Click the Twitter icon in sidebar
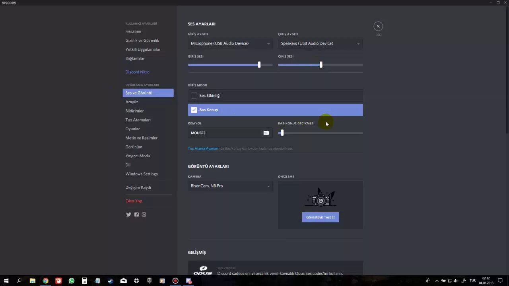 pos(128,214)
